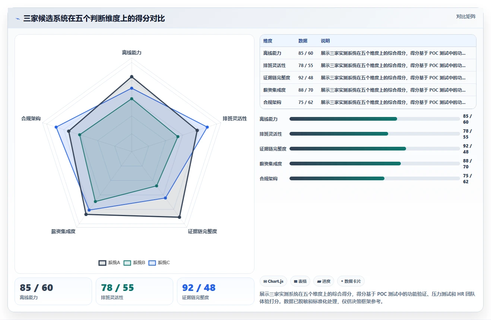Click the 数据卡片 chip

(x=351, y=281)
